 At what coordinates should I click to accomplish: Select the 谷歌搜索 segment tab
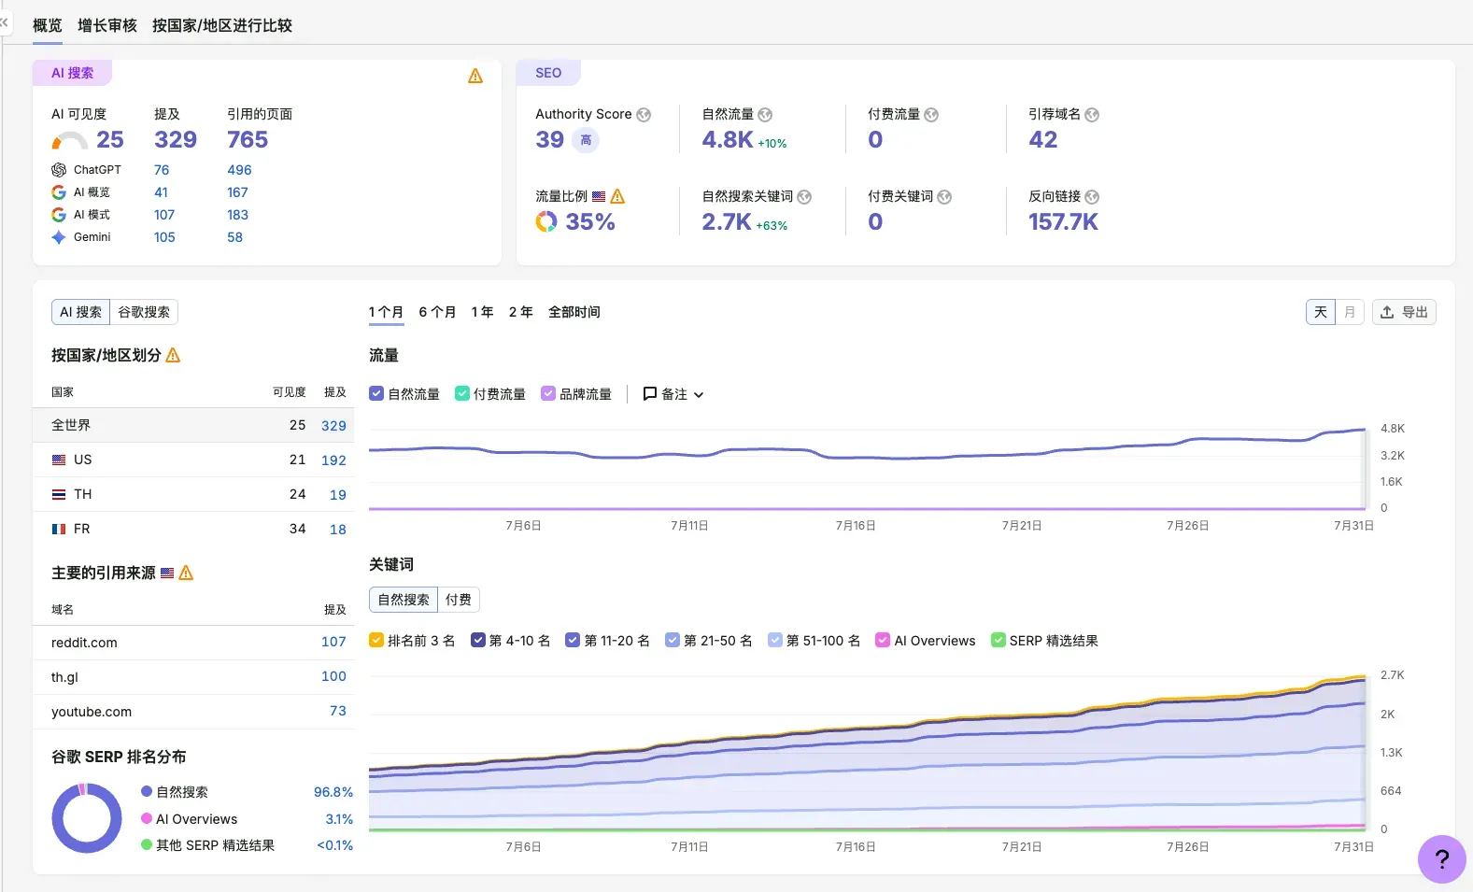144,312
